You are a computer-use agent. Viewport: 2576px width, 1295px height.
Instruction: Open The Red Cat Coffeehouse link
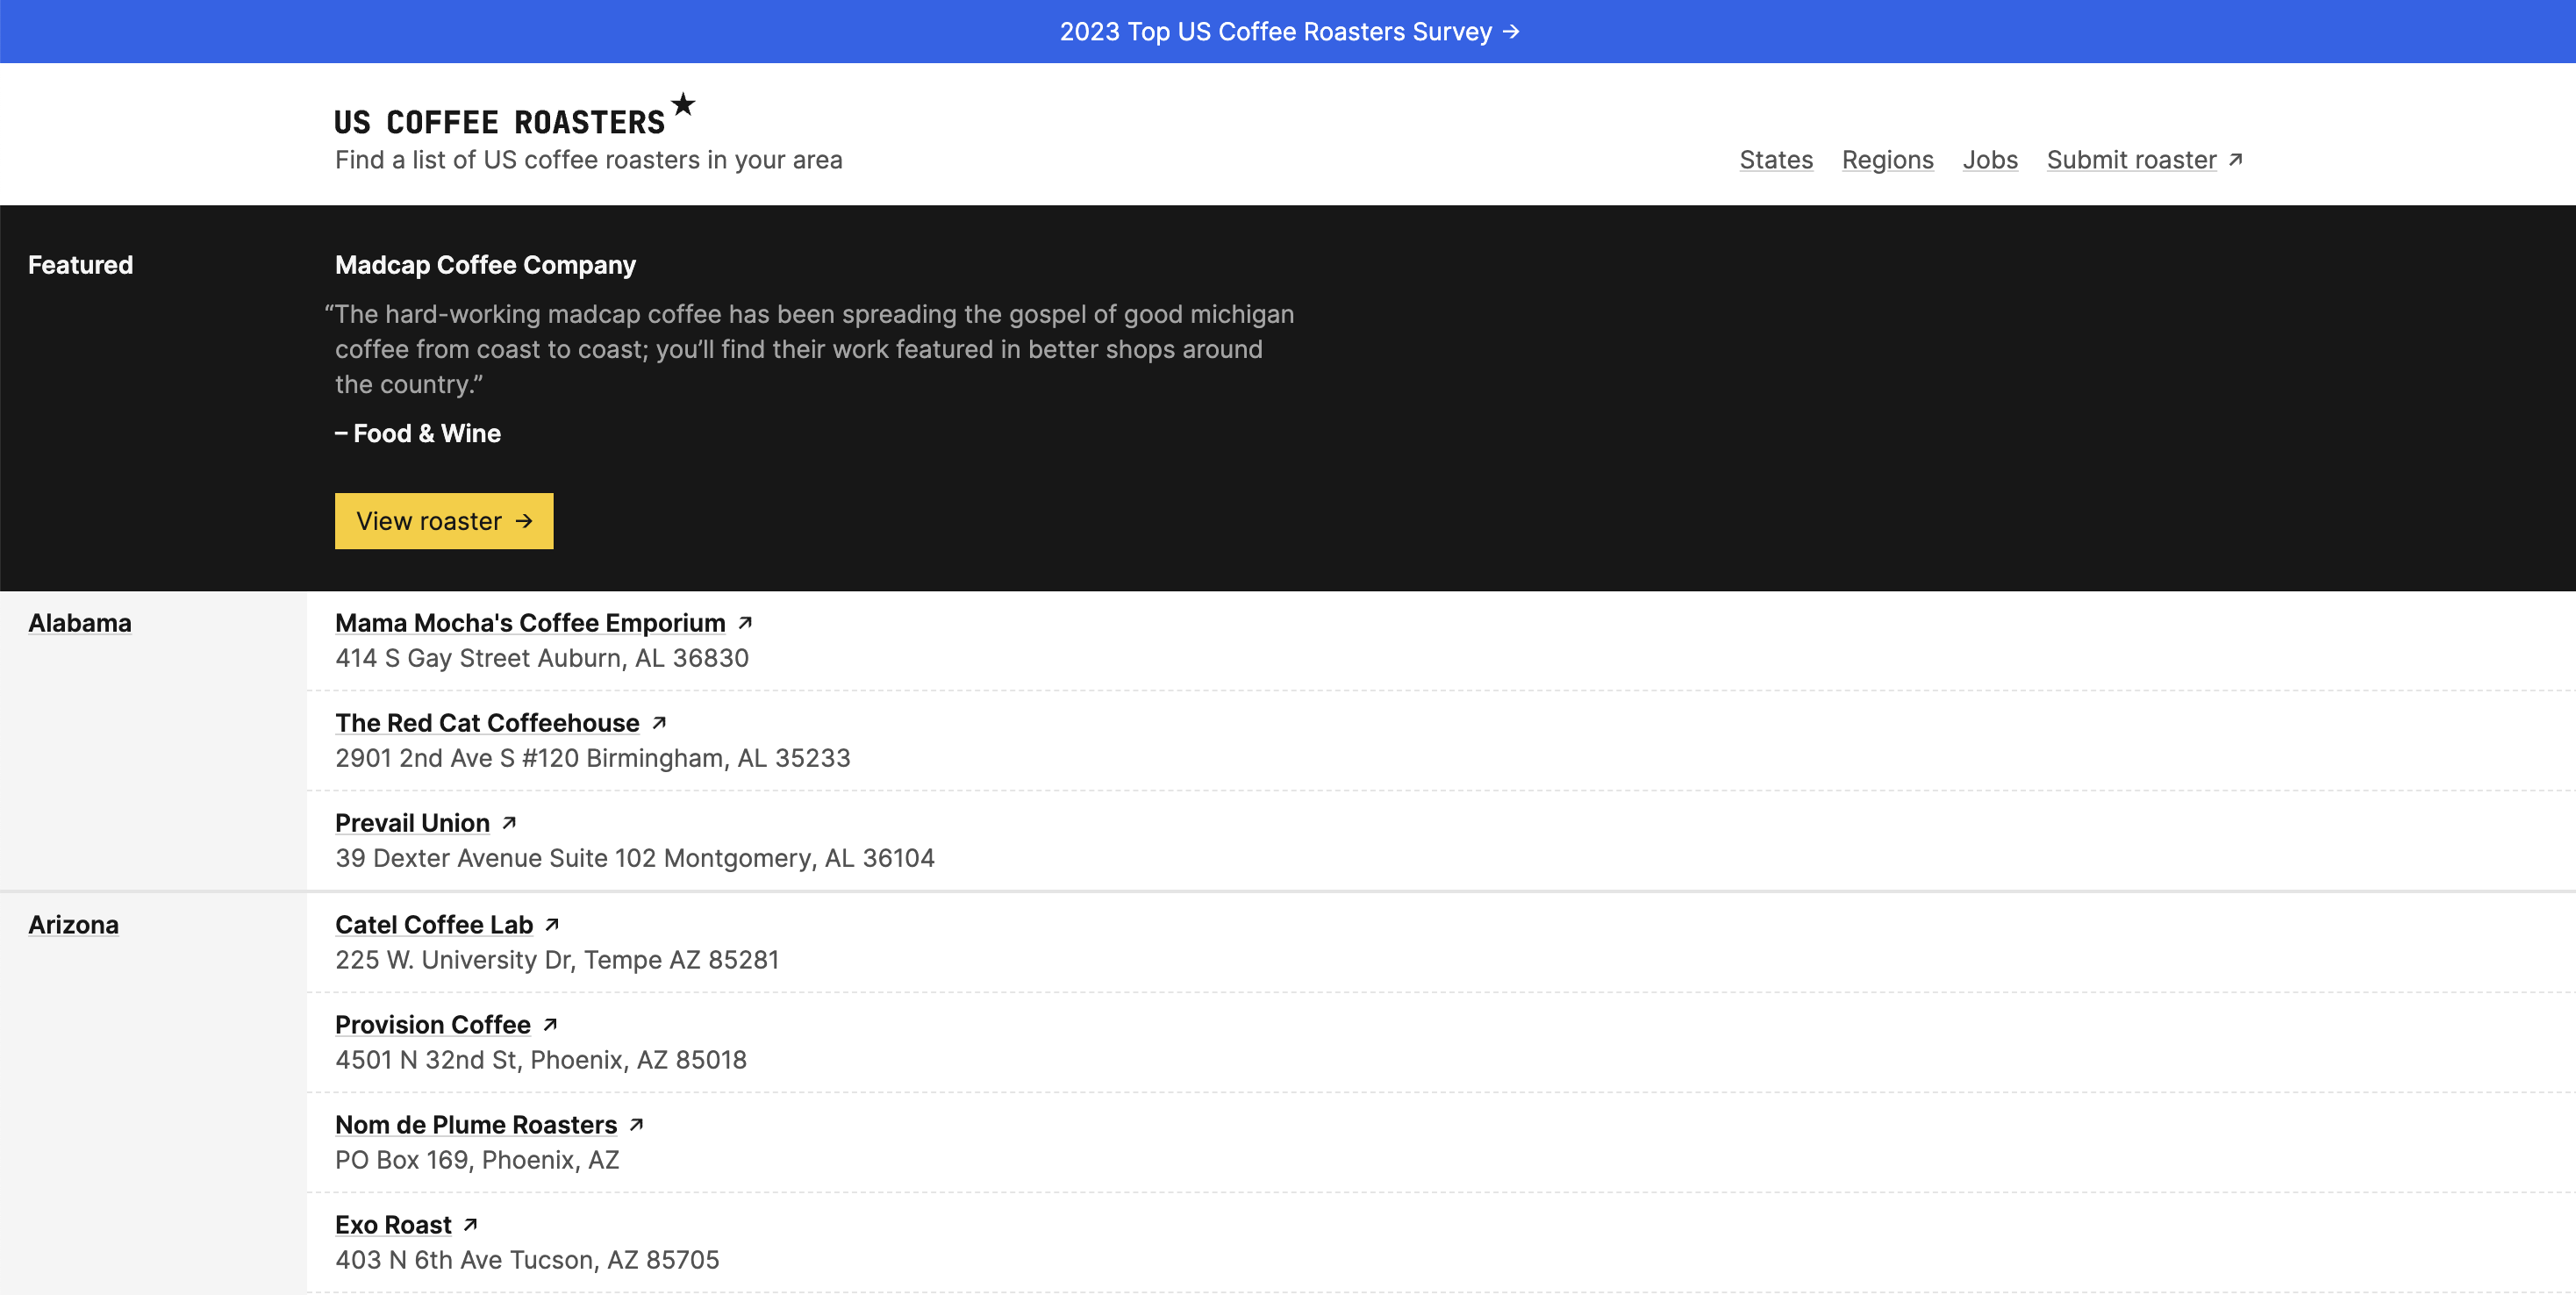[x=487, y=723]
